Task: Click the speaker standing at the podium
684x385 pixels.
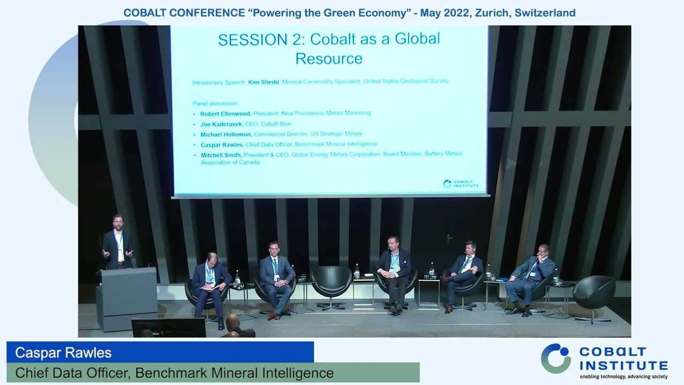Action: (118, 242)
